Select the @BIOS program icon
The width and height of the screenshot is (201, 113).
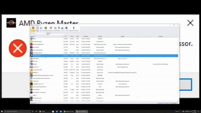click(x=31, y=39)
